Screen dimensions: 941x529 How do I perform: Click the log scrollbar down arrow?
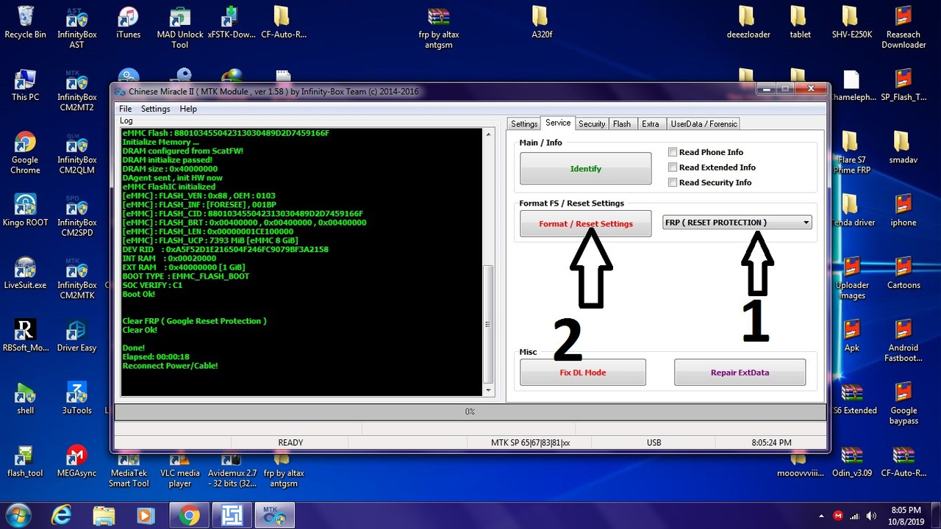488,389
